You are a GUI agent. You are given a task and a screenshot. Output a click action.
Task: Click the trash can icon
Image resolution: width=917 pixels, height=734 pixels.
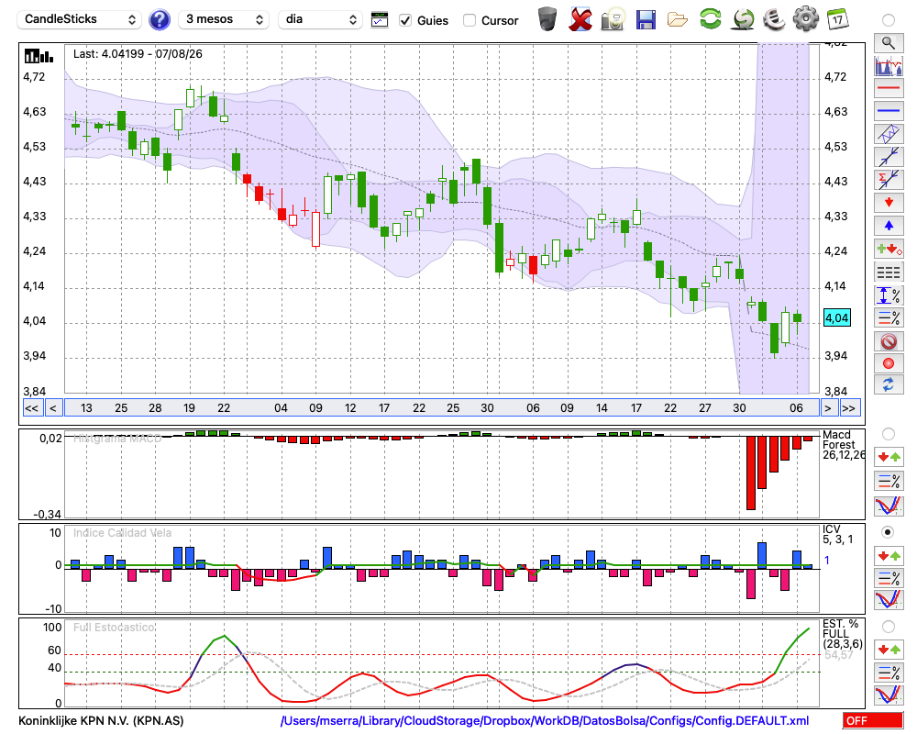coord(547,19)
